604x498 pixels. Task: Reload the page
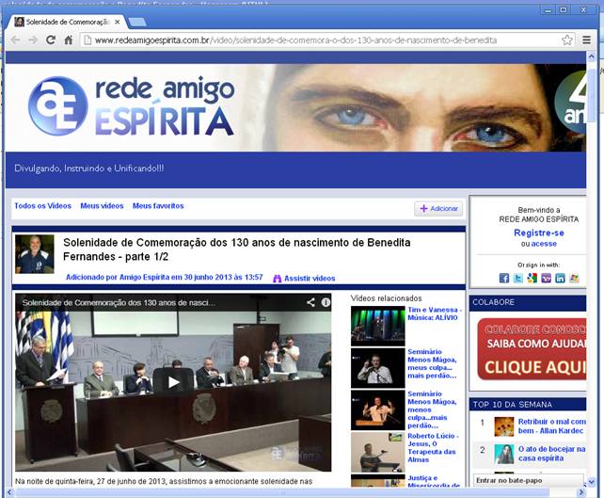(x=51, y=40)
